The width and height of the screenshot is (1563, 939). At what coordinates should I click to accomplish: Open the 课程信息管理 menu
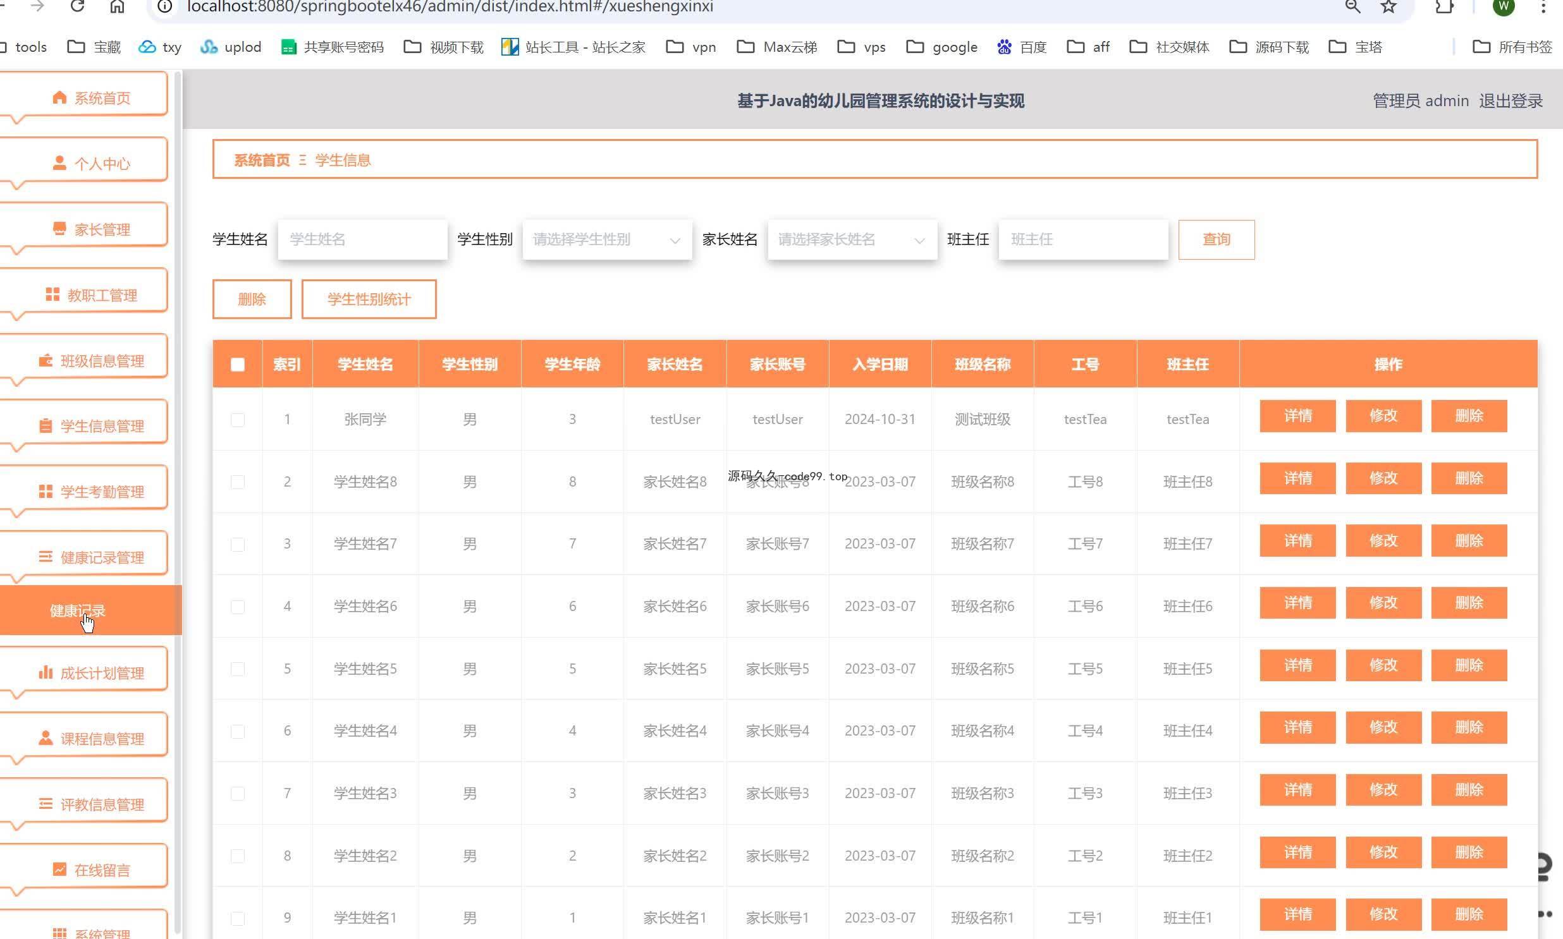tap(84, 734)
